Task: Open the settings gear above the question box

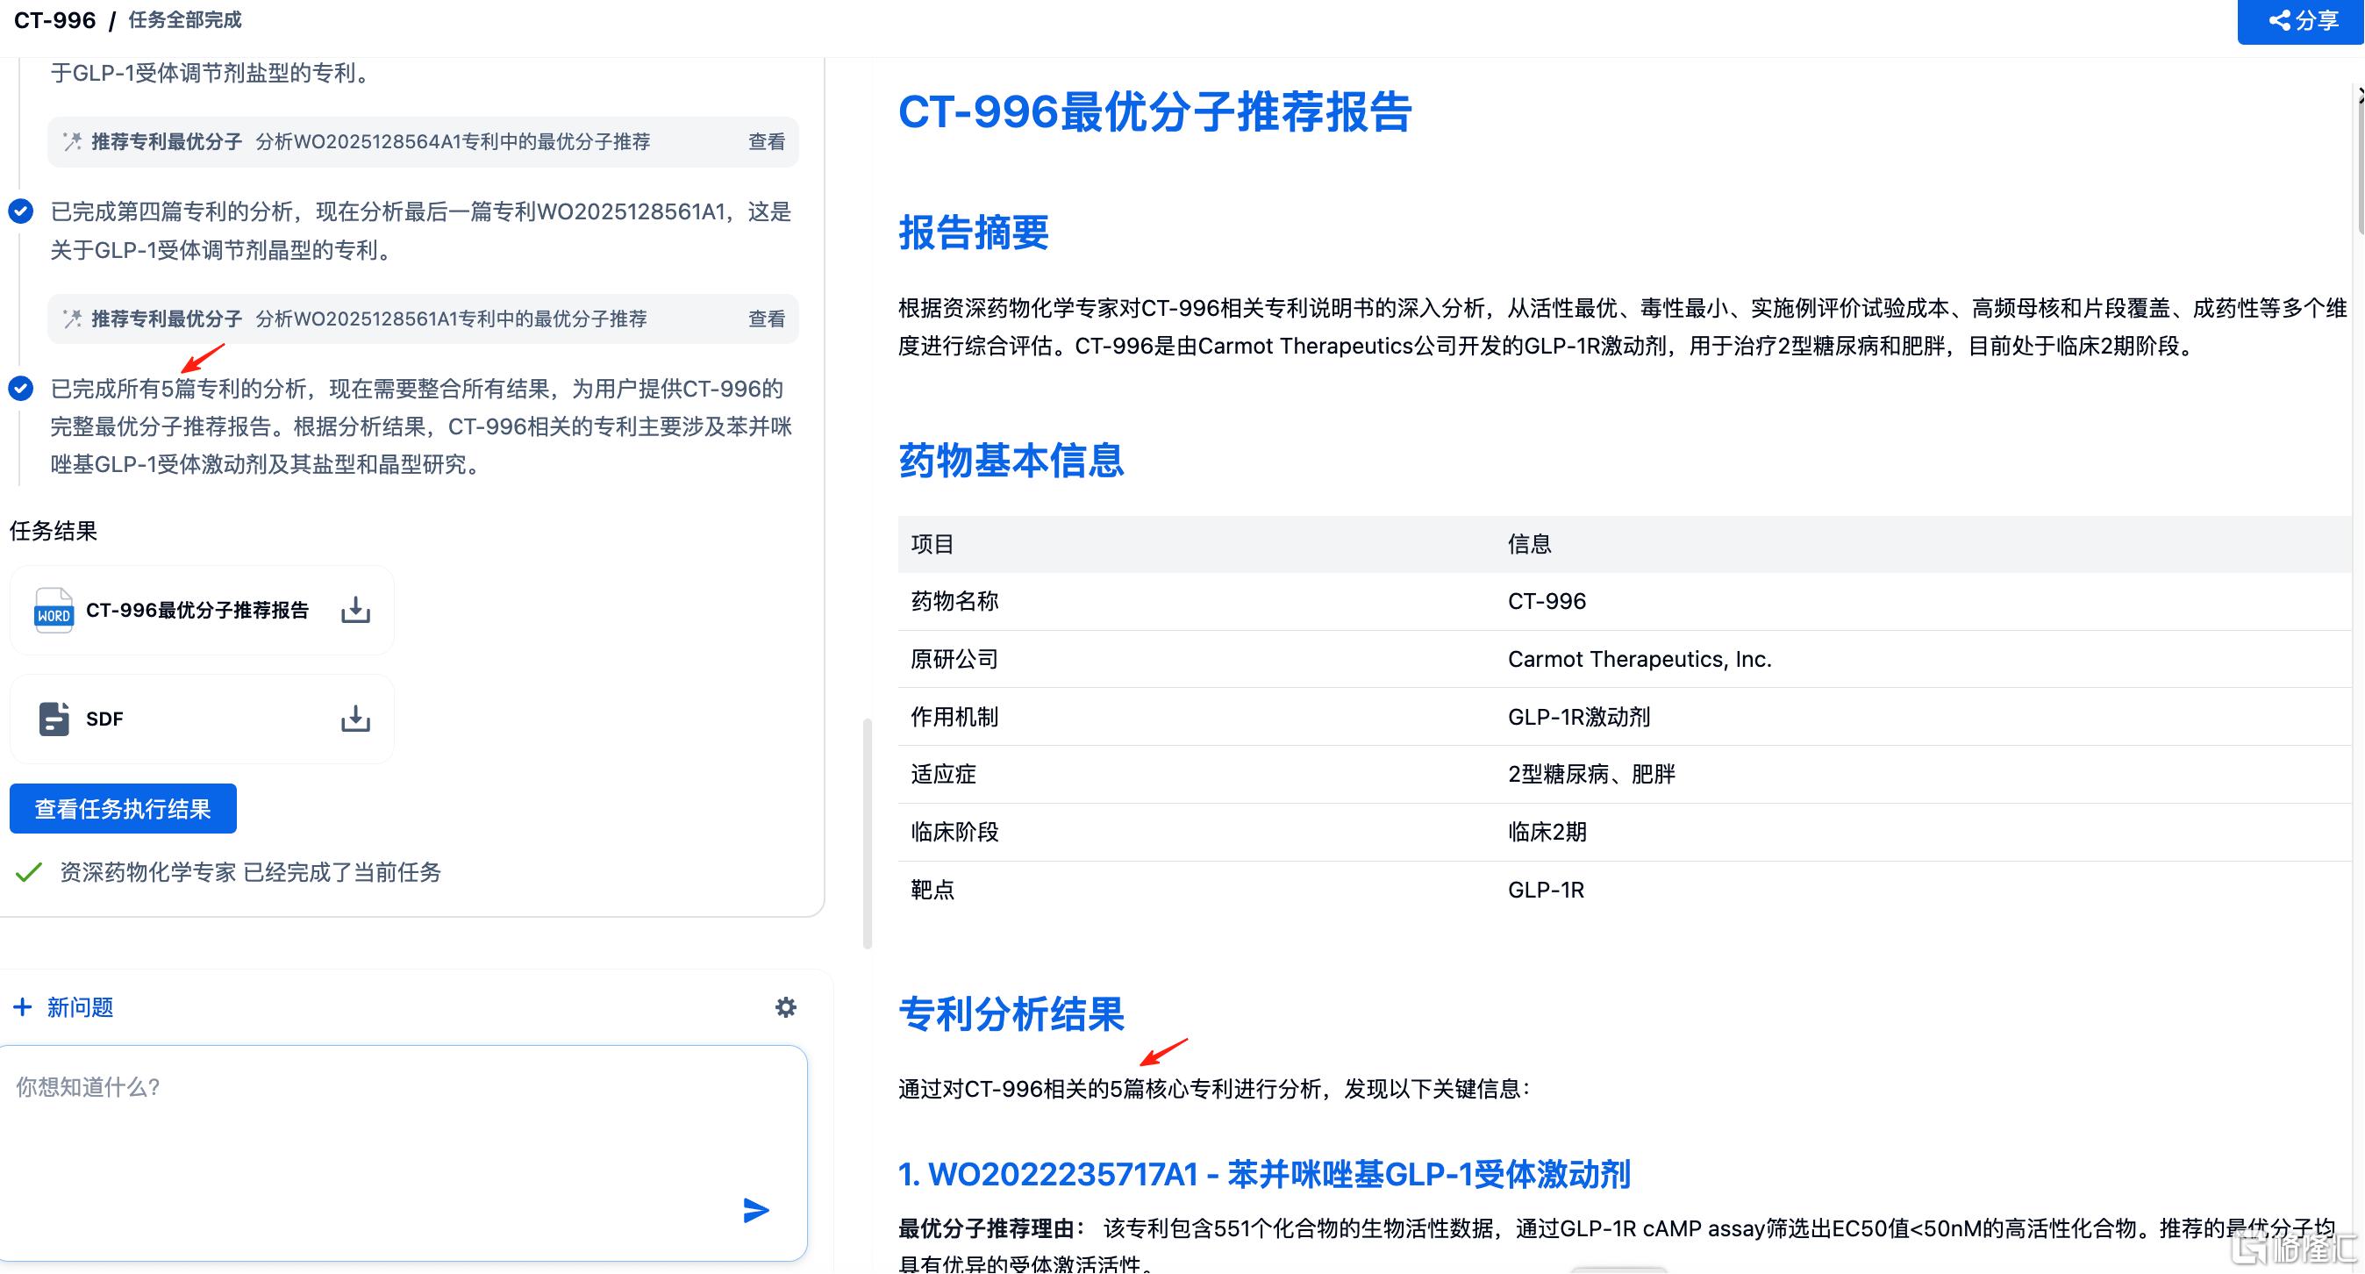Action: [x=786, y=1007]
